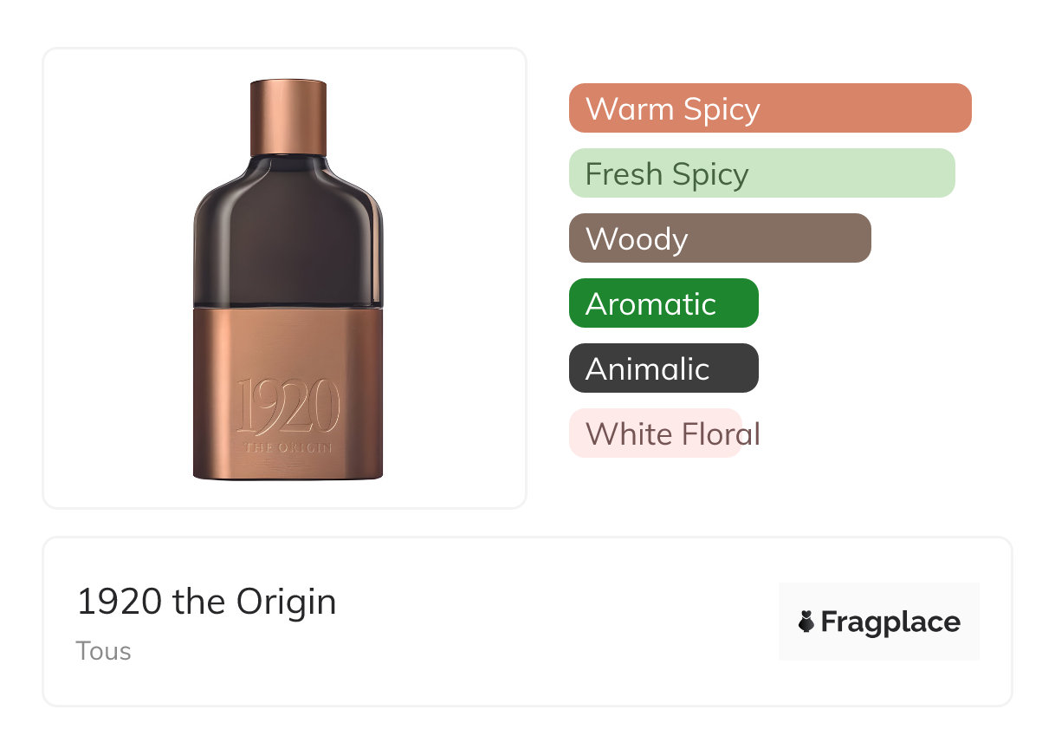Click the Fragplace wordmark text

pos(890,622)
